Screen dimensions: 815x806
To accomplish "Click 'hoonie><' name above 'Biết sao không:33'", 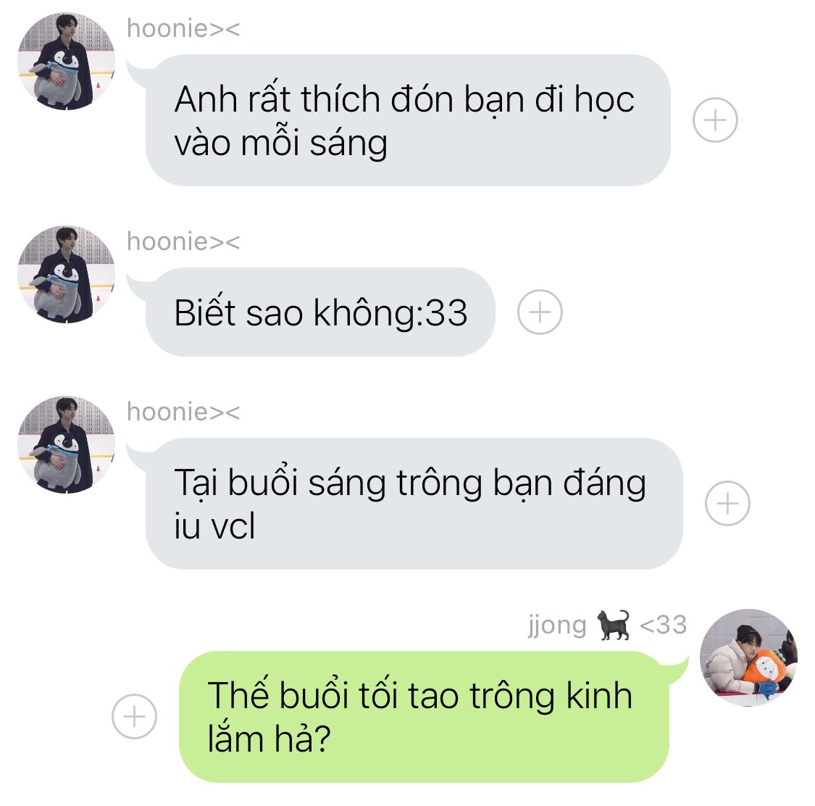I will [x=183, y=241].
